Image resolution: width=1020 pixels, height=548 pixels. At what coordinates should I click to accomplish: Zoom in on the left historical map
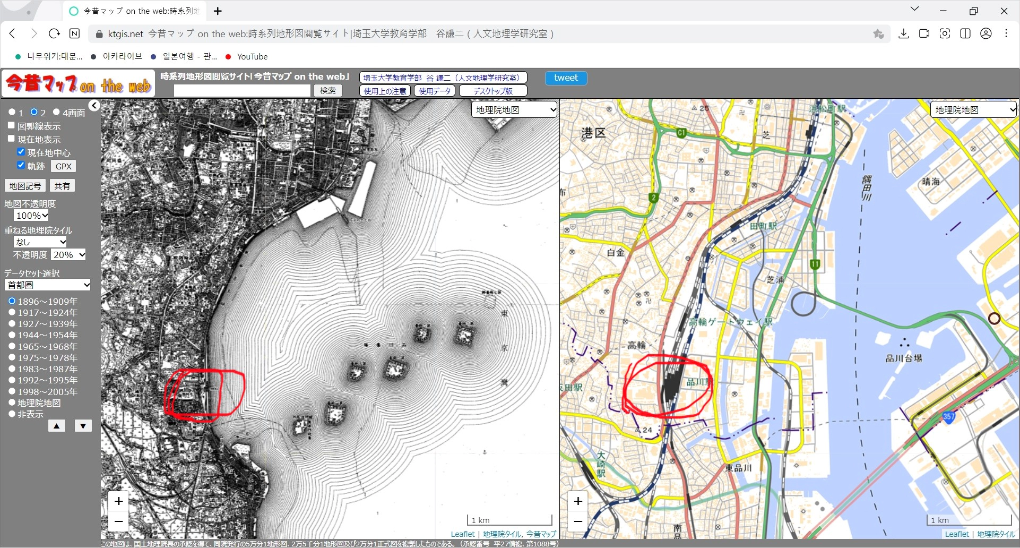click(x=119, y=501)
